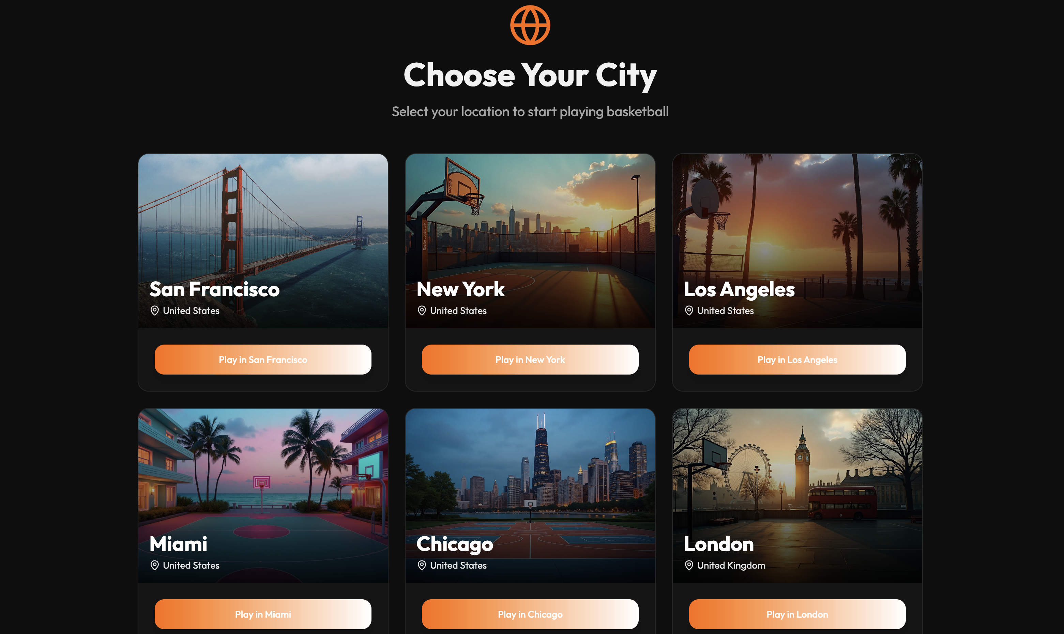Viewport: 1064px width, 634px height.
Task: Open the Chicago skyline court image
Action: pos(530,495)
